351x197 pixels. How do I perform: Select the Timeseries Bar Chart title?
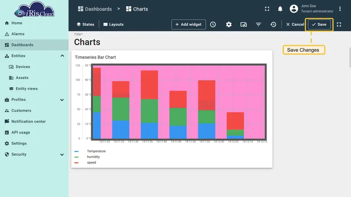(x=95, y=57)
